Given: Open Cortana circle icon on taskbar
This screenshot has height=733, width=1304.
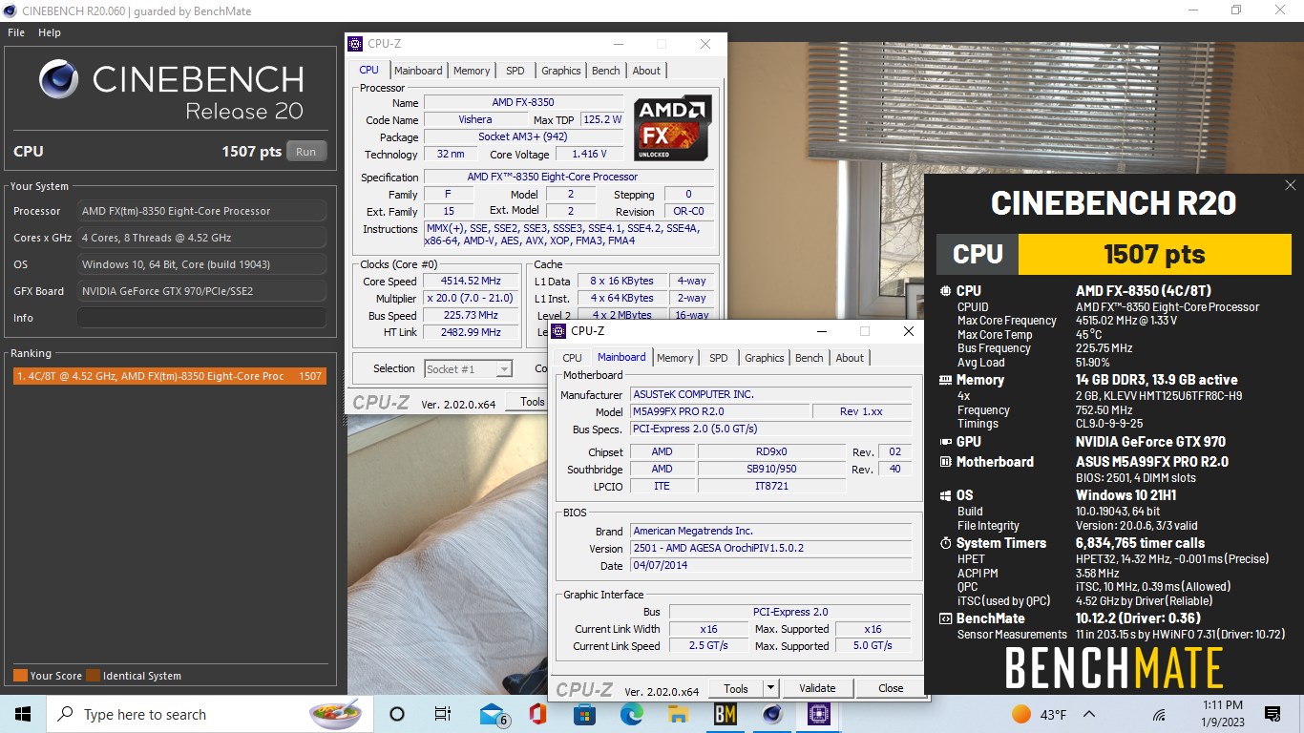Looking at the screenshot, I should pos(397,714).
